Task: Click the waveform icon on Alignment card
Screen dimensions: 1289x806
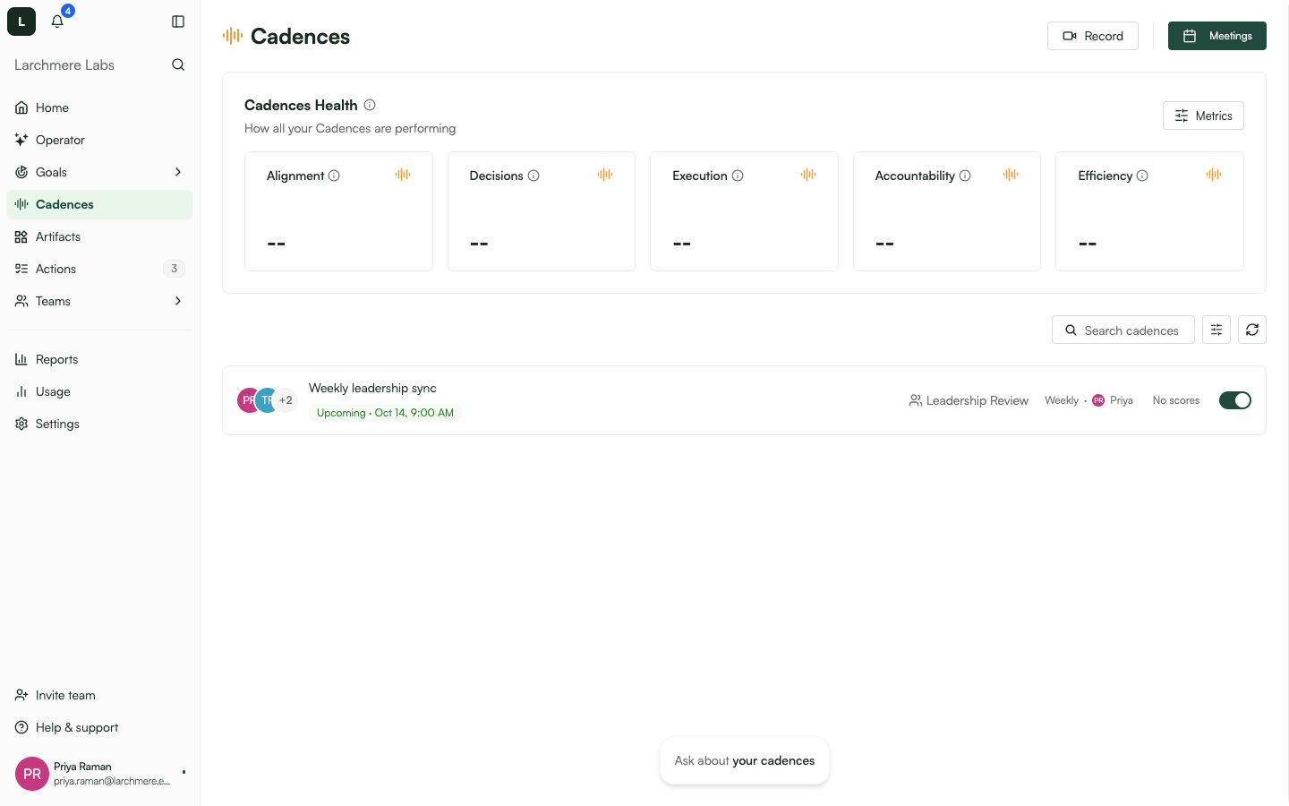Action: [403, 175]
